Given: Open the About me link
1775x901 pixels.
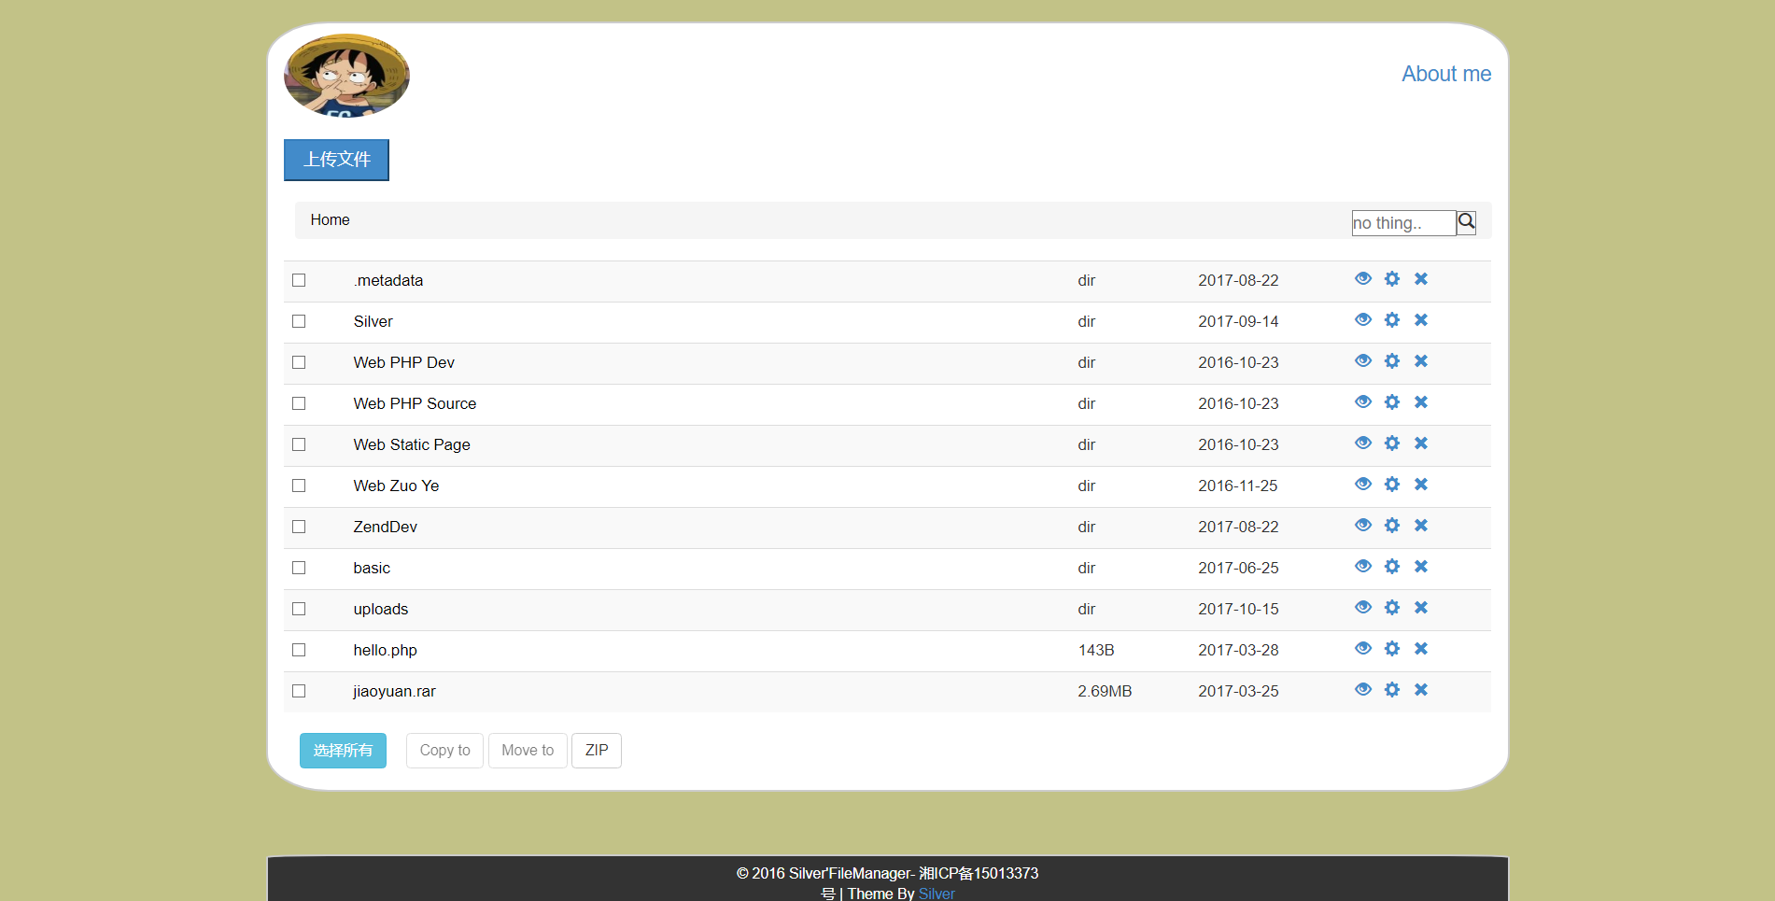Looking at the screenshot, I should 1446,74.
